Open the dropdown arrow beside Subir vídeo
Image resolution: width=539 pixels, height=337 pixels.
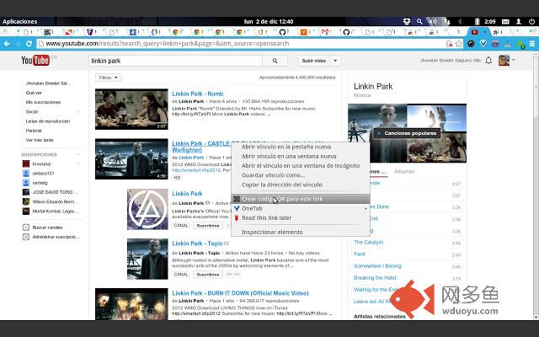click(335, 61)
